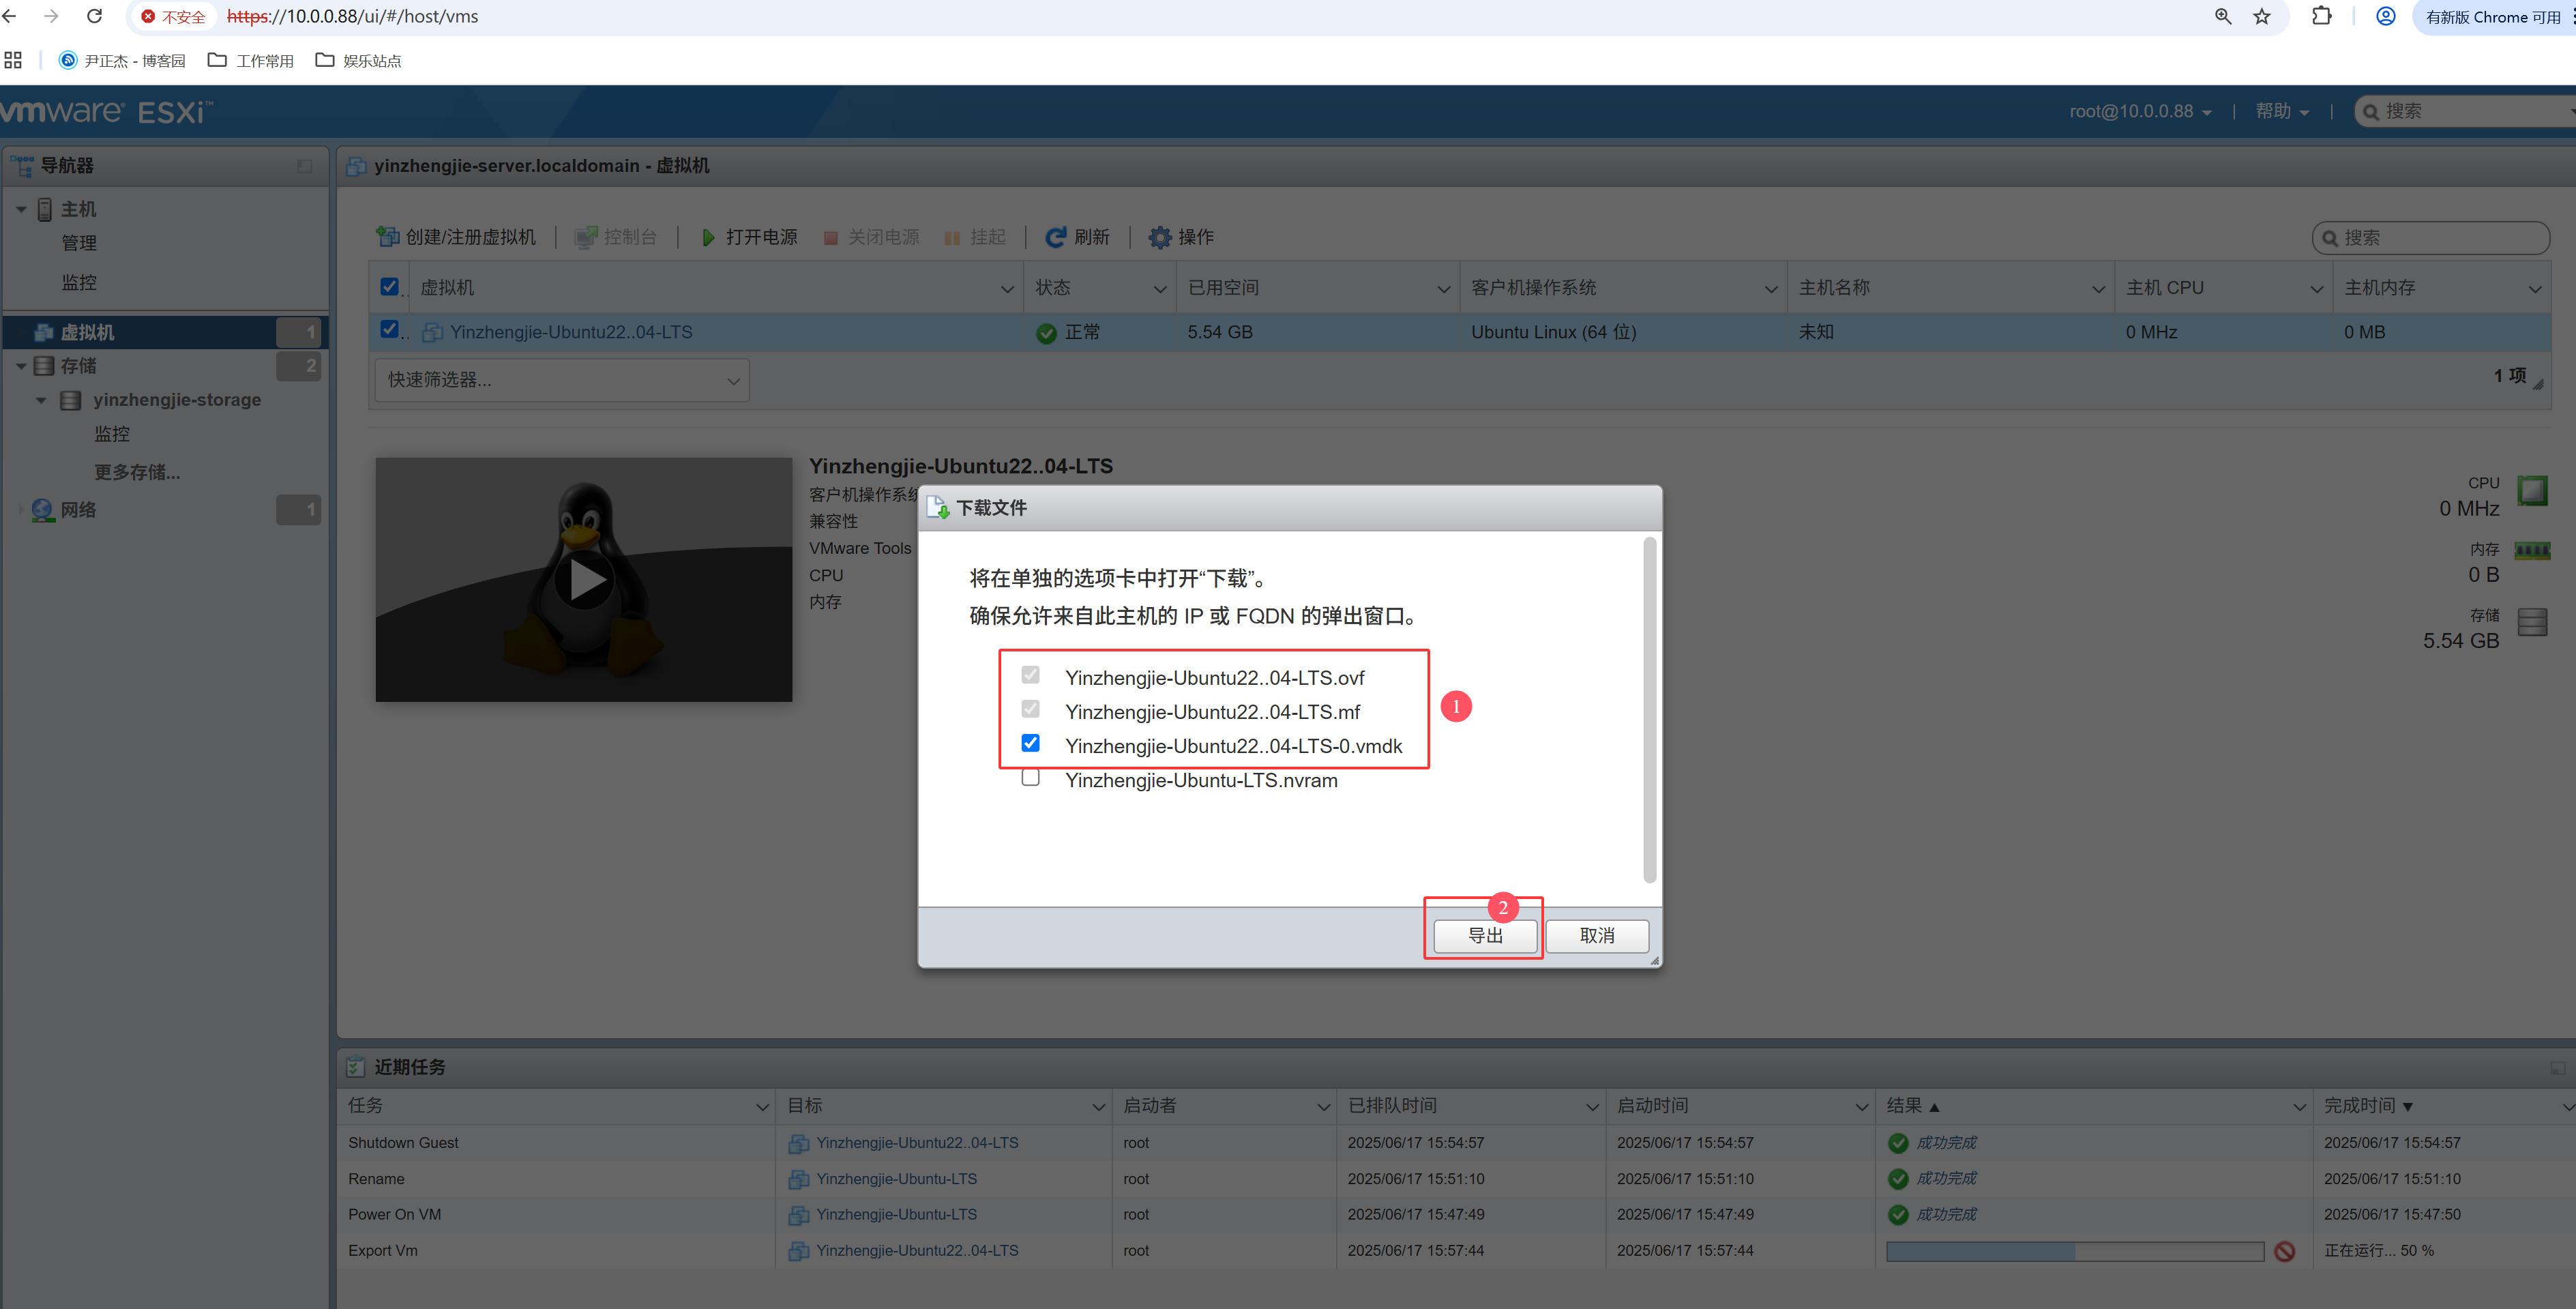Click the Create/Register VM icon
The image size is (2576, 1309).
pos(387,237)
